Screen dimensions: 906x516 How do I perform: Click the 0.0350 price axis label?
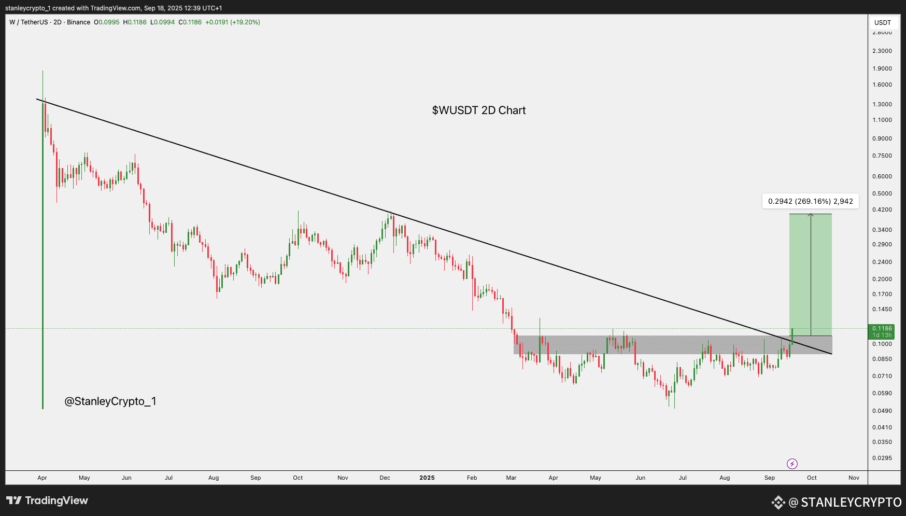tap(882, 442)
